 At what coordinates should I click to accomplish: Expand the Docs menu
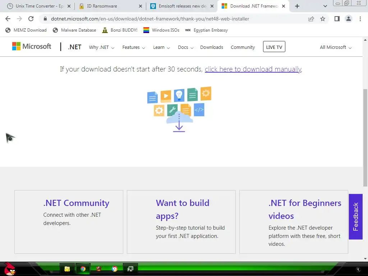click(x=185, y=47)
